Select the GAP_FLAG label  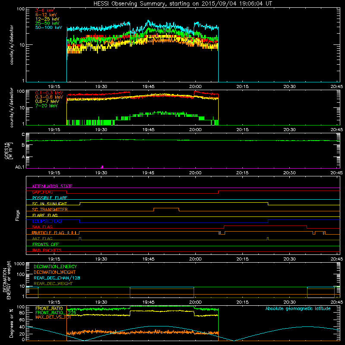tap(42, 192)
